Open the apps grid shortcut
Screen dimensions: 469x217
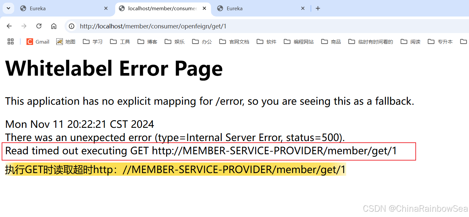click(x=11, y=42)
